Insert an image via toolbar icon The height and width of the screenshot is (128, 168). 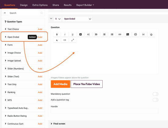(x=128, y=34)
